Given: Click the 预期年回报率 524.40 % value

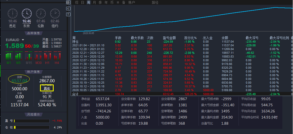Looking at the screenshot, I should coord(47,105).
